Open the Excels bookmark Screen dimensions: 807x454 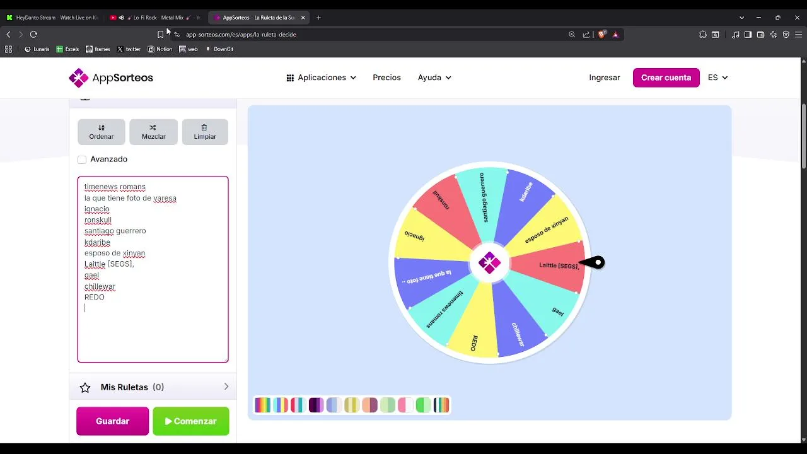[x=67, y=49]
